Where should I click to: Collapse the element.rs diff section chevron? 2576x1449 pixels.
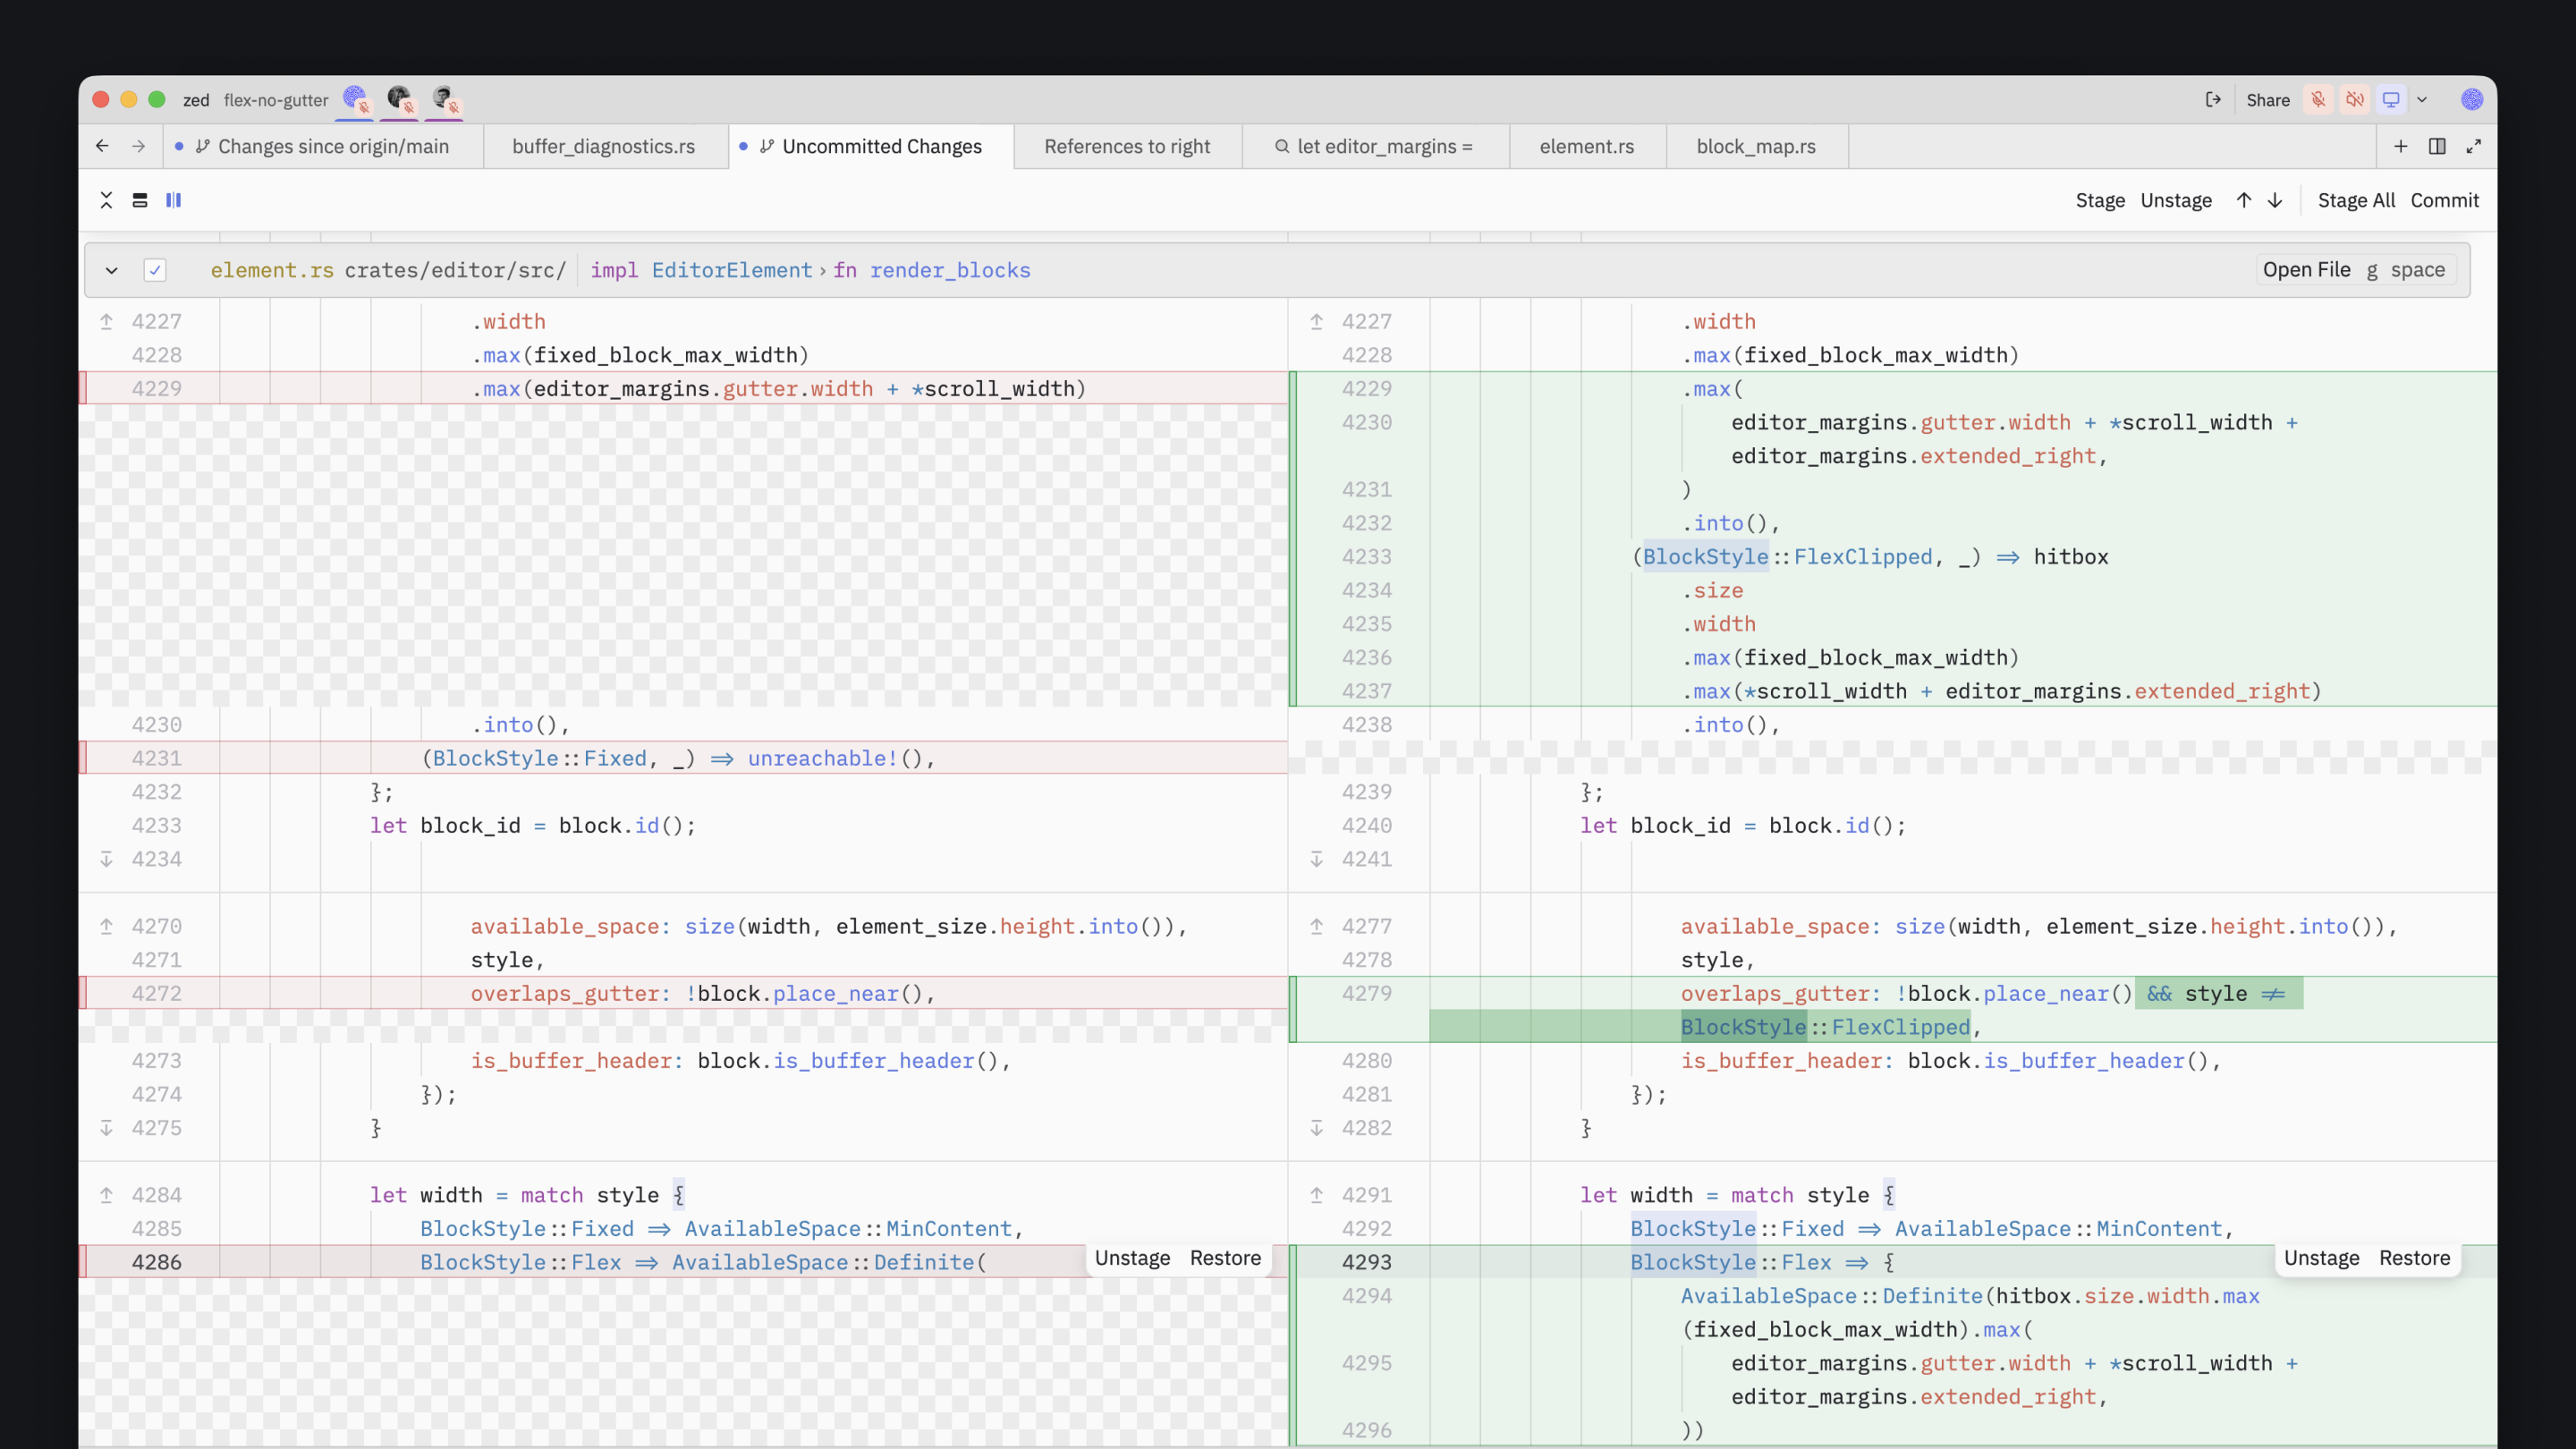(x=111, y=270)
